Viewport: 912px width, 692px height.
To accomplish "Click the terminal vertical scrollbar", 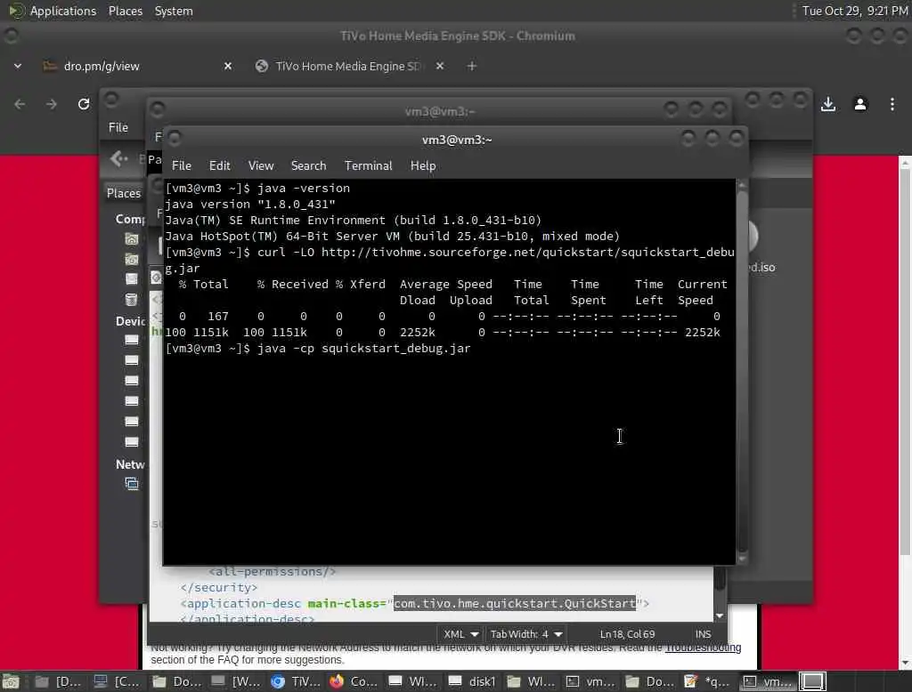I will point(742,372).
